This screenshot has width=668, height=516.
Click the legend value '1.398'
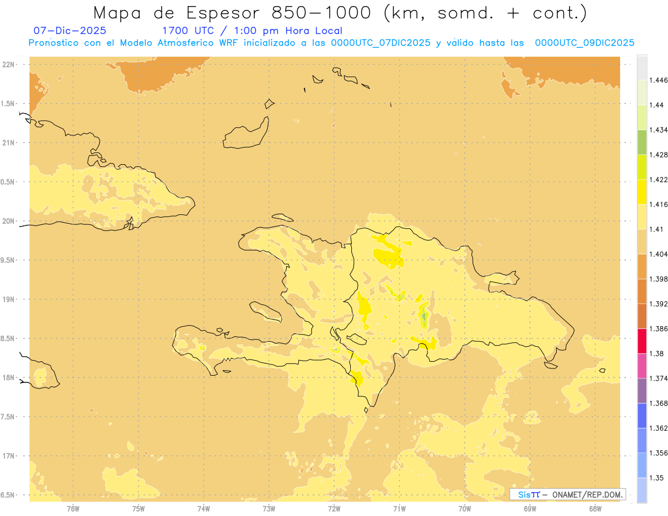(x=658, y=279)
